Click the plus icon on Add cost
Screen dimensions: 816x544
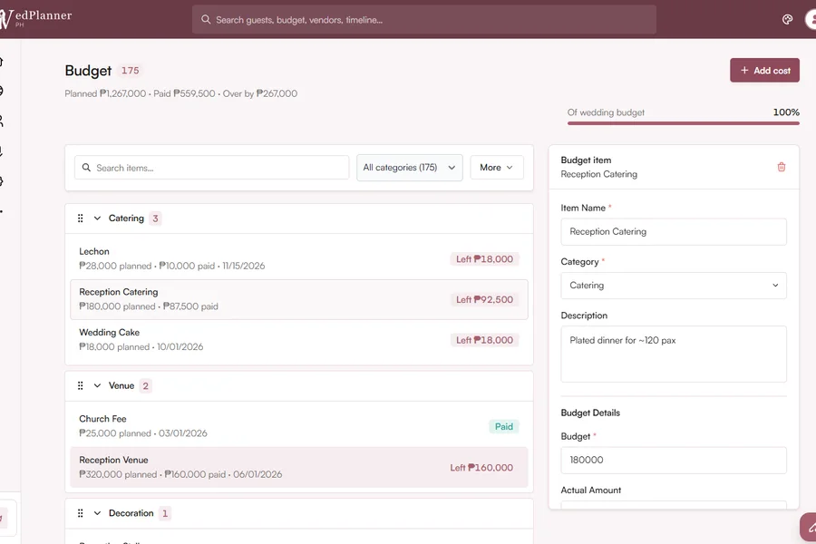point(744,70)
